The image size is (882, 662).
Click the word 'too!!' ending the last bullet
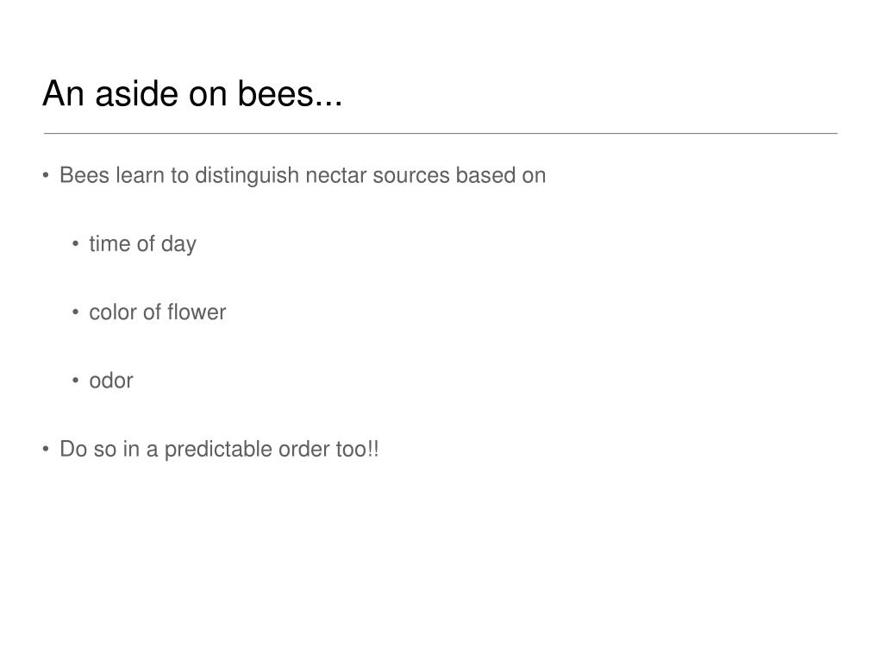tap(357, 450)
